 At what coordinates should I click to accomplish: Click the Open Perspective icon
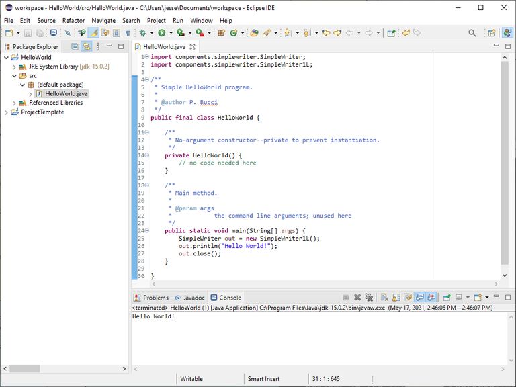click(491, 32)
